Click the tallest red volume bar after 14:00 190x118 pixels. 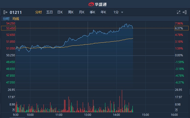tap(122, 101)
